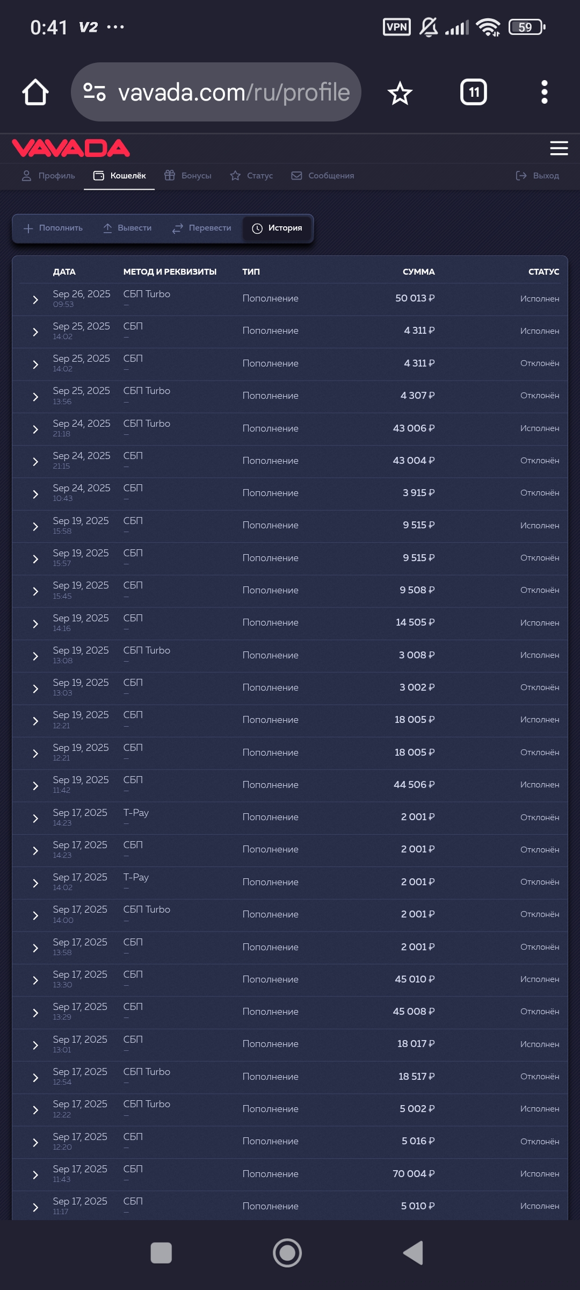
Task: Click the VAVADA logo
Action: click(x=71, y=148)
